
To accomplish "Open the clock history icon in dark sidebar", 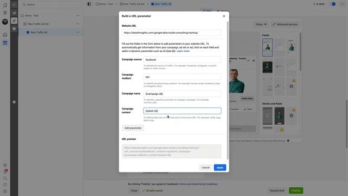I will click(14, 29).
